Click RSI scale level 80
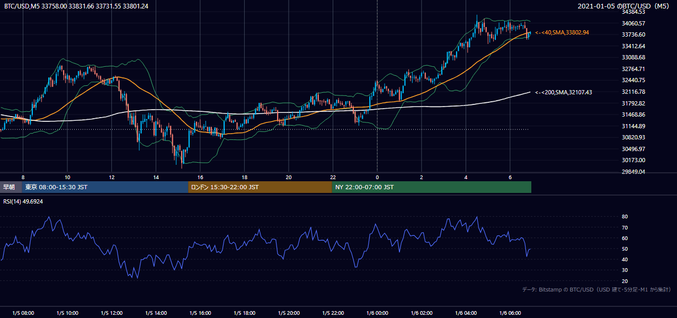Screen dimensions: 677x318 coord(625,217)
